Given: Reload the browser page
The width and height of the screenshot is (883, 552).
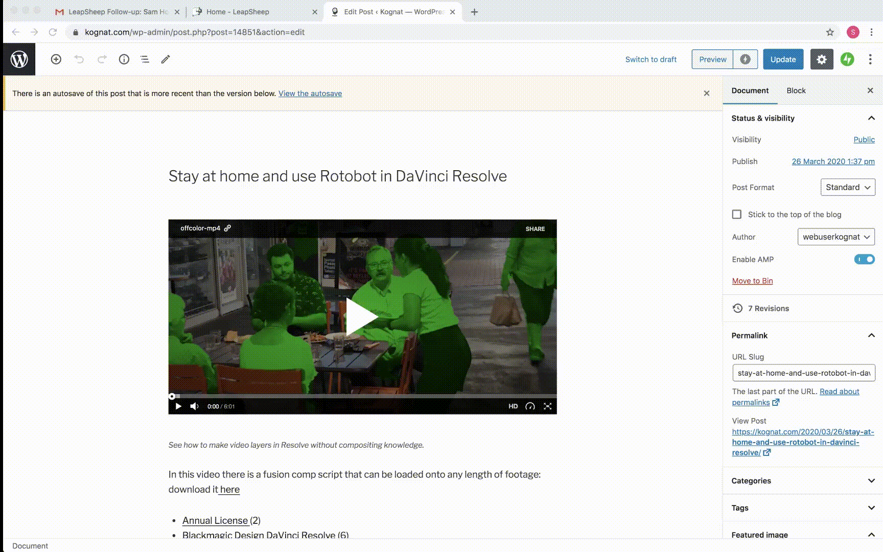Looking at the screenshot, I should [53, 32].
